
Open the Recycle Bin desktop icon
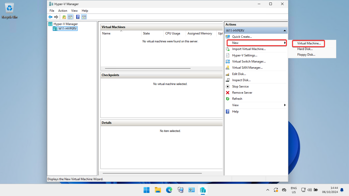9,11
